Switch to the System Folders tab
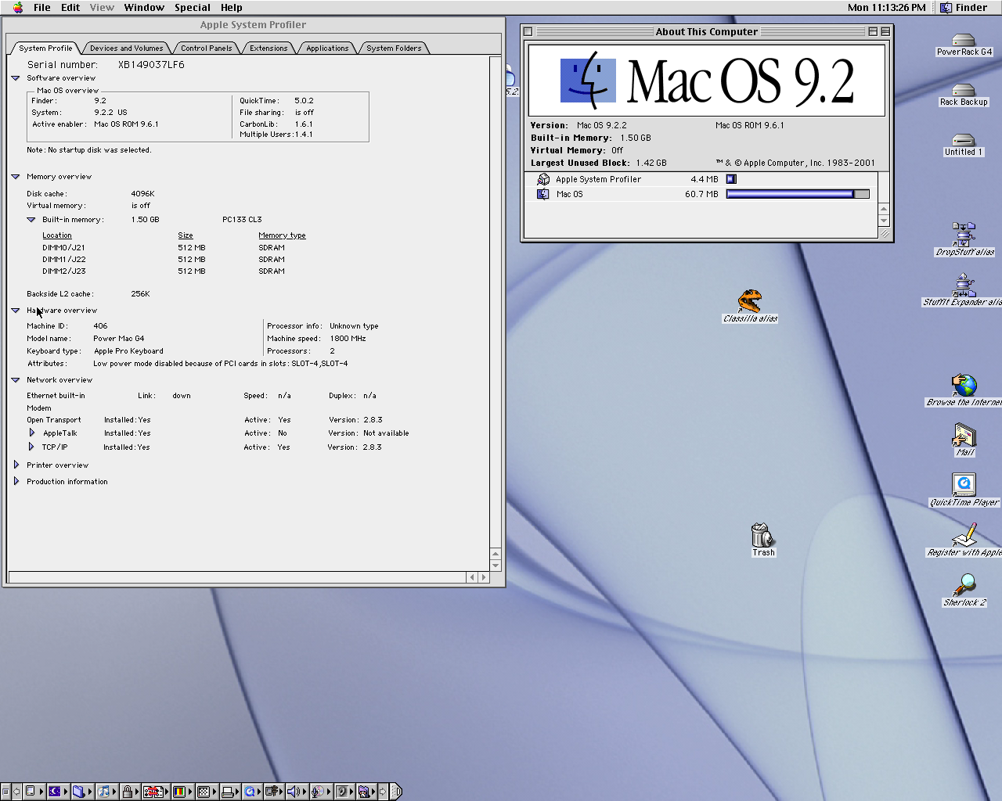Screen dimensions: 1002x801 pyautogui.click(x=394, y=48)
